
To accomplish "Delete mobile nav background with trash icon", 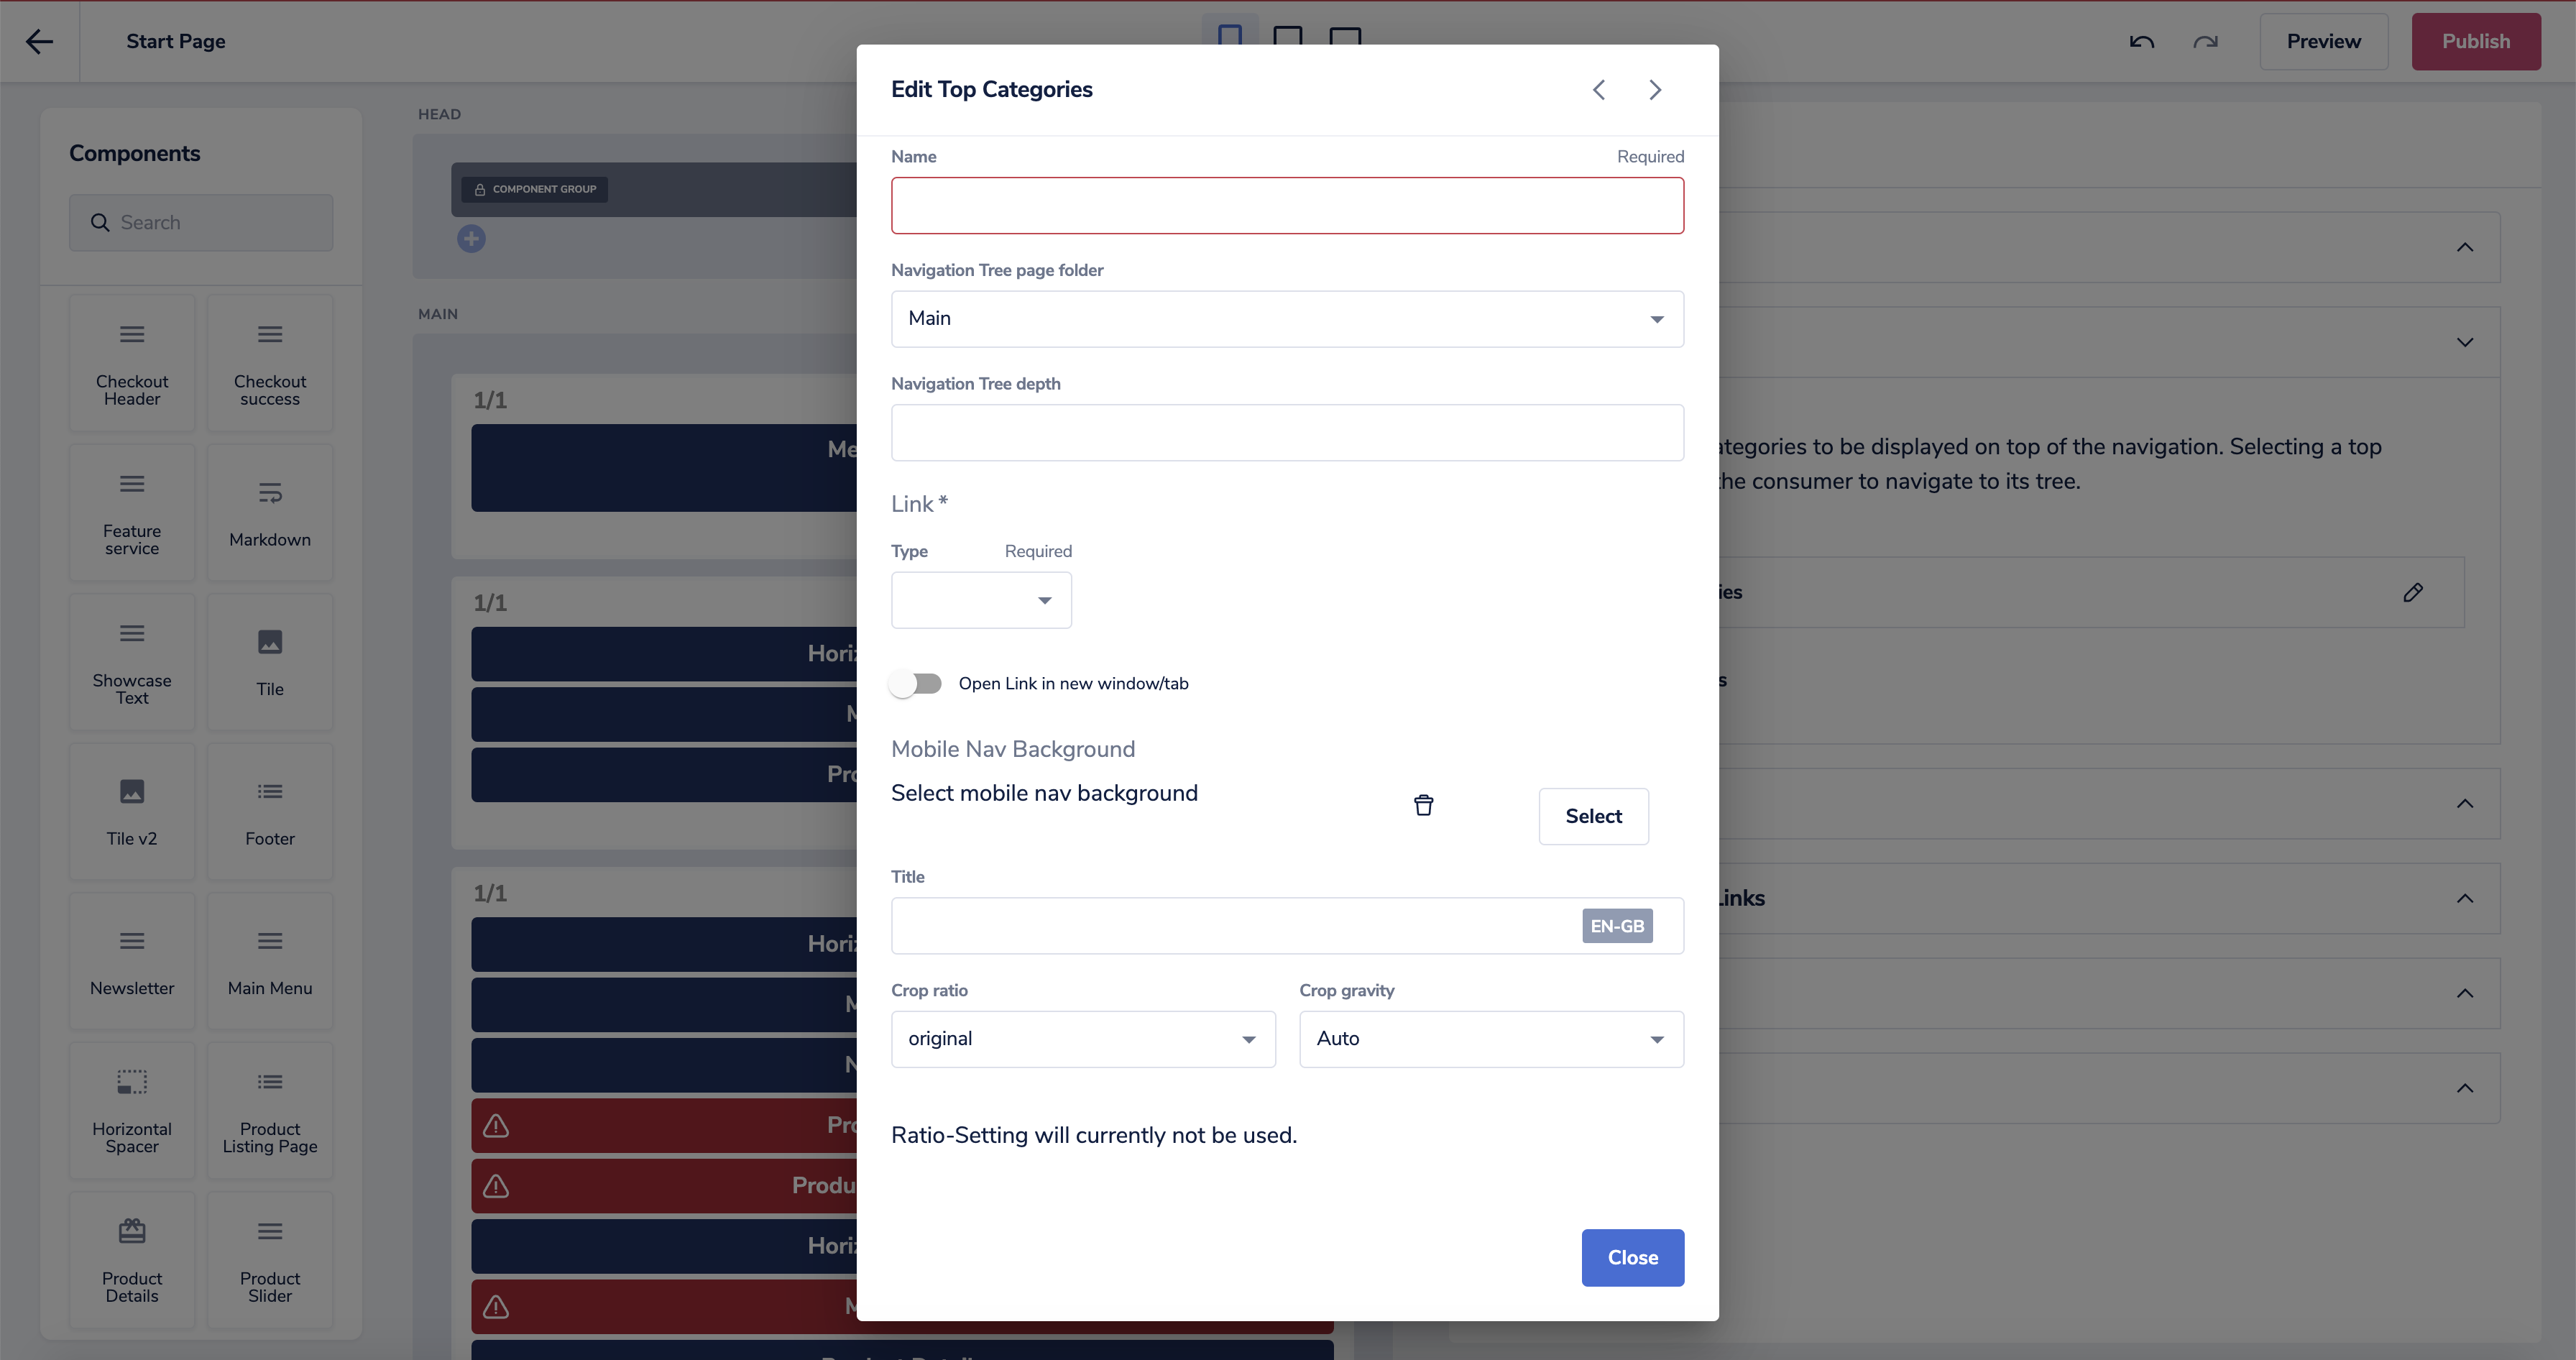I will pos(1423,805).
